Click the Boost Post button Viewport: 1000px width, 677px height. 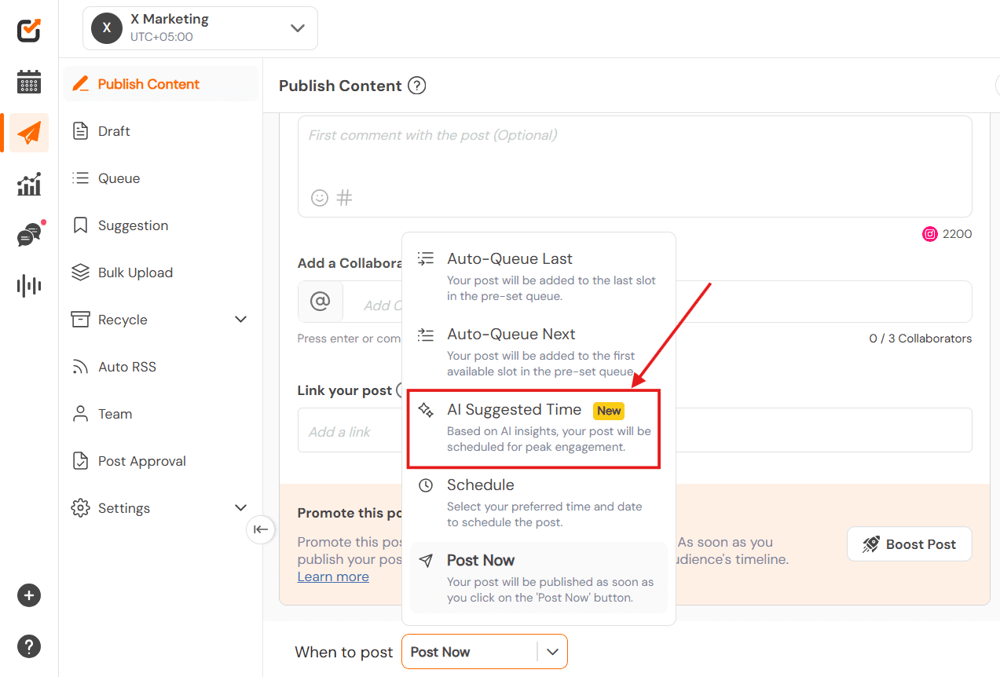pos(910,544)
